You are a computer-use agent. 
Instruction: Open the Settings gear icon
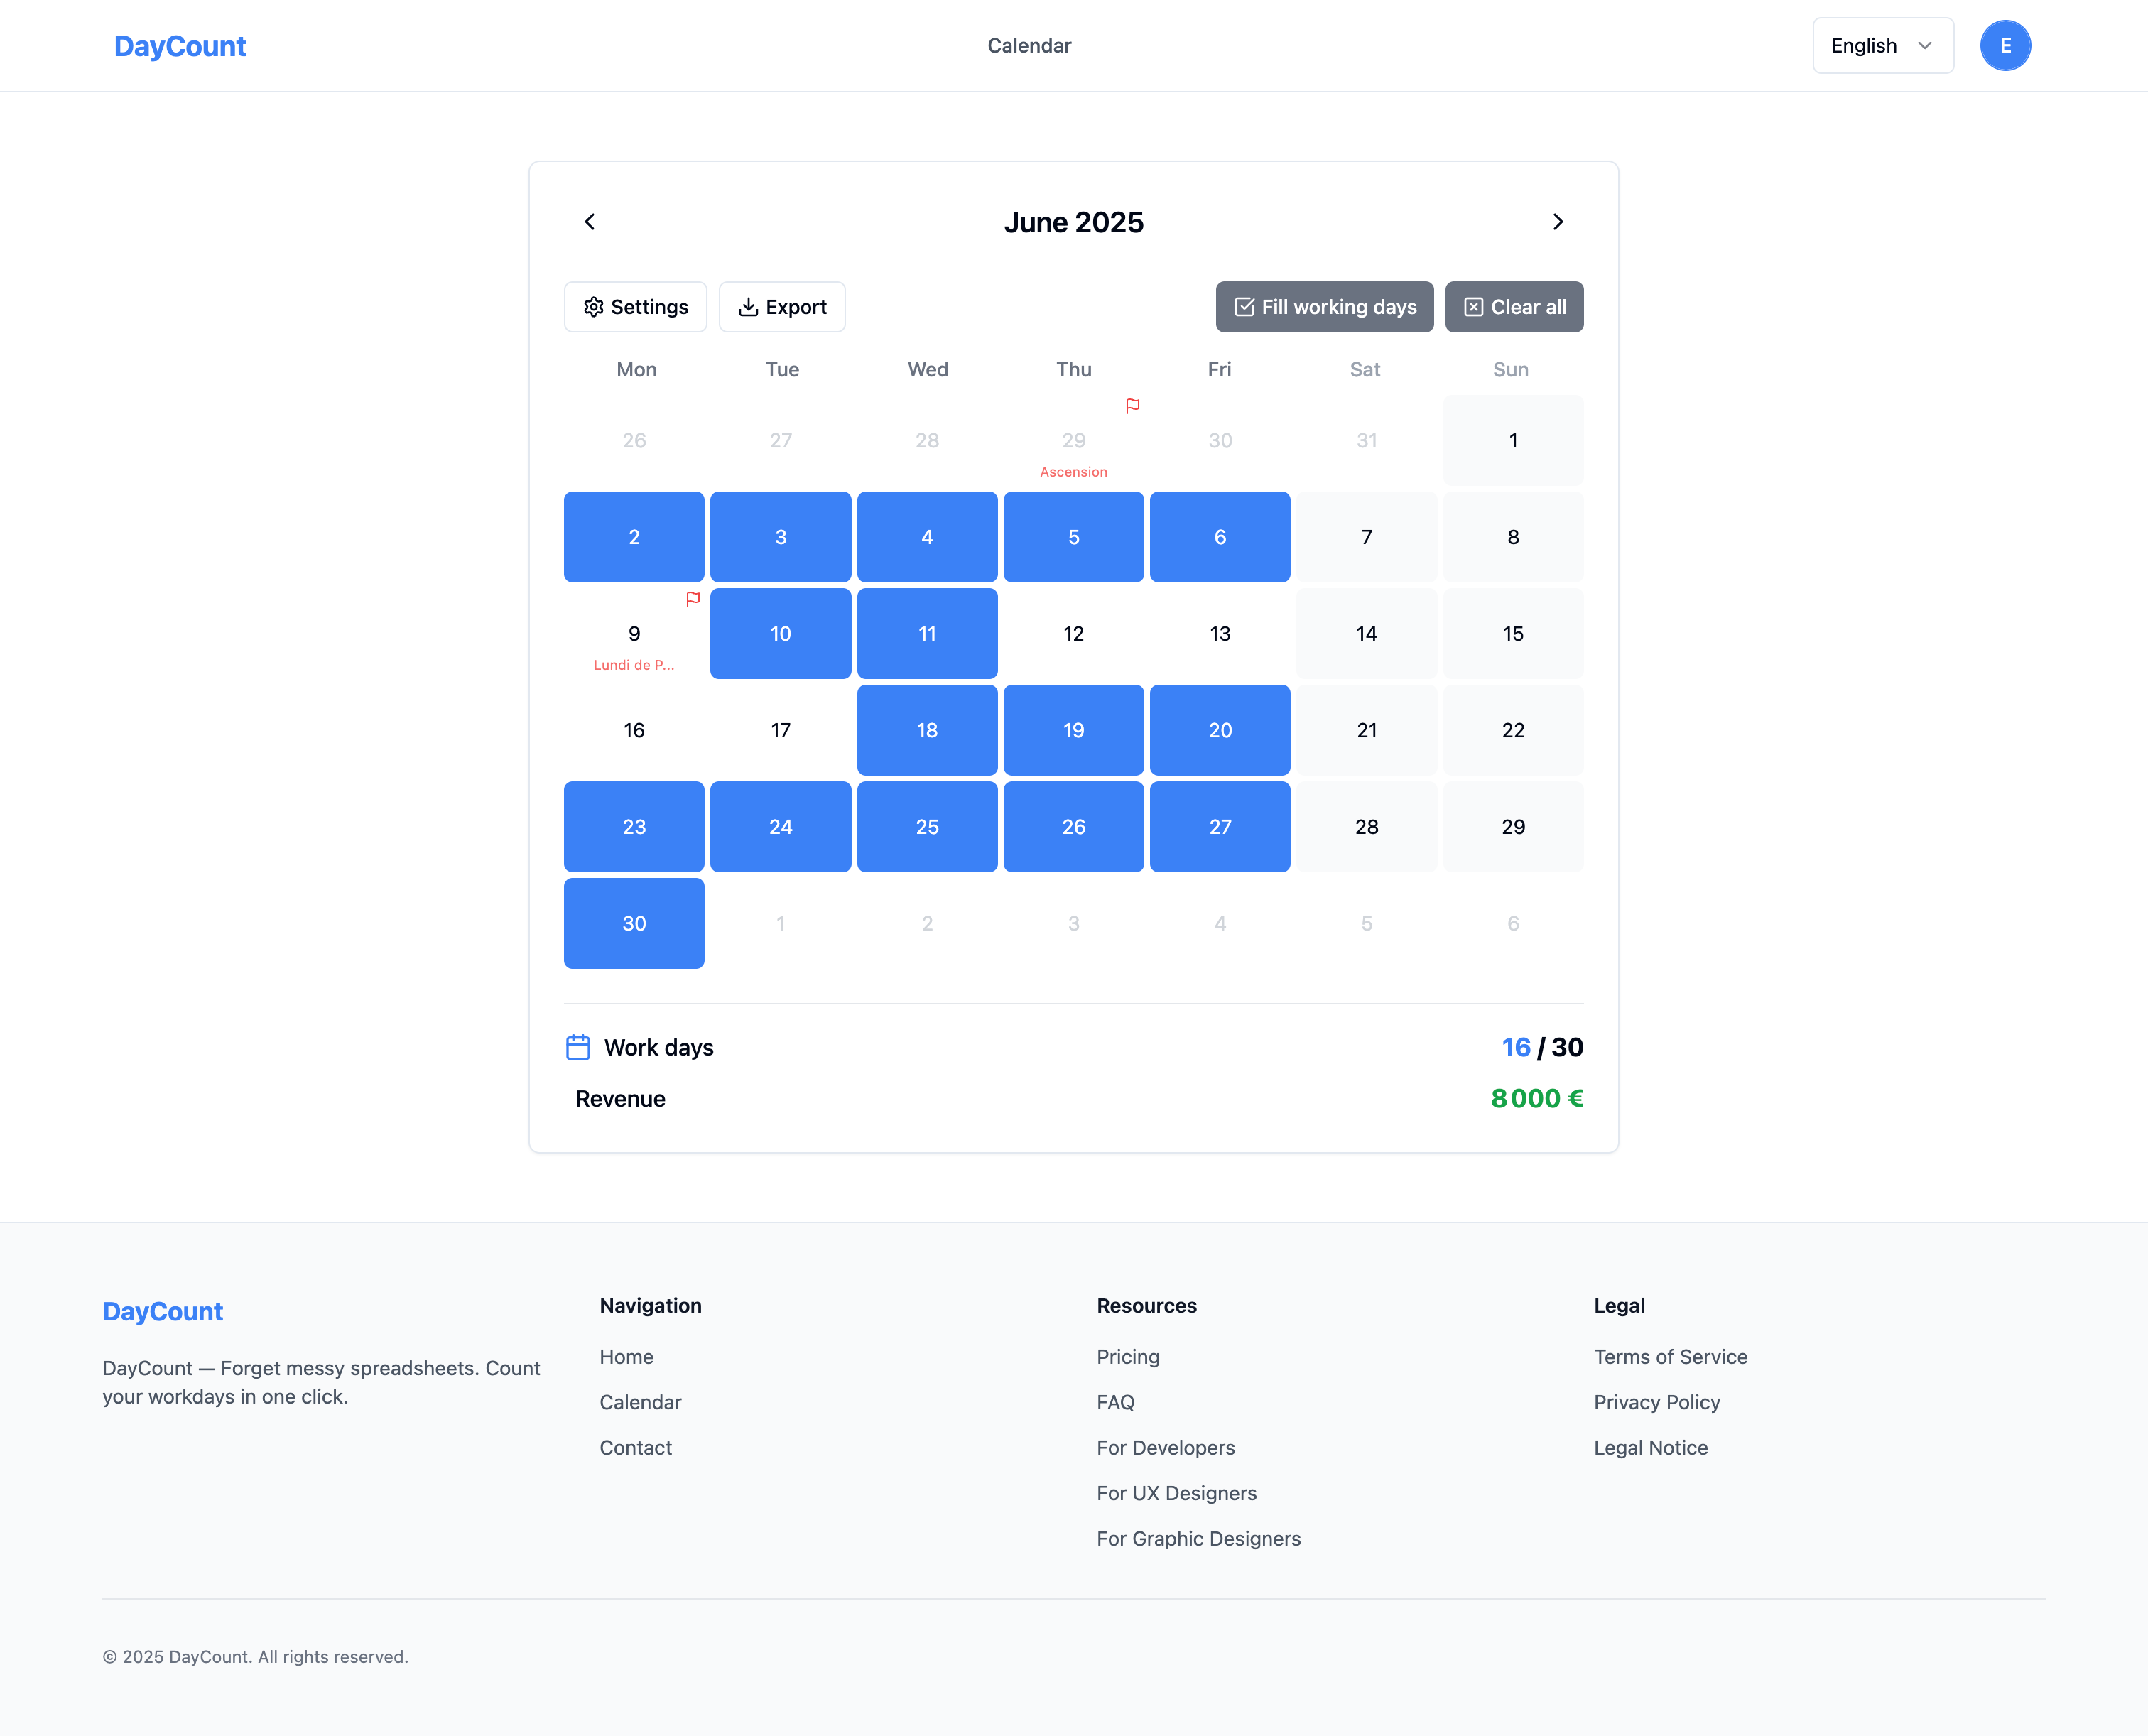click(594, 307)
